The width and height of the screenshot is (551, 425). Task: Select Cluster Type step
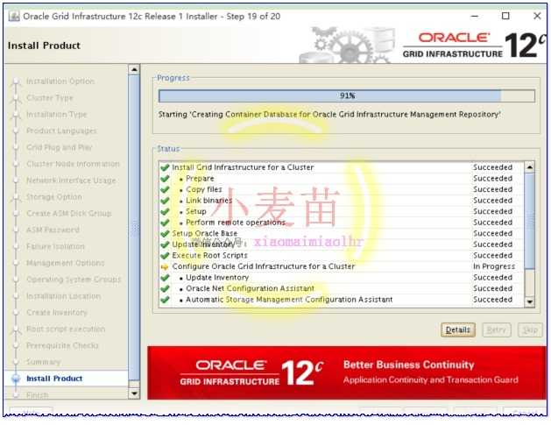[50, 98]
